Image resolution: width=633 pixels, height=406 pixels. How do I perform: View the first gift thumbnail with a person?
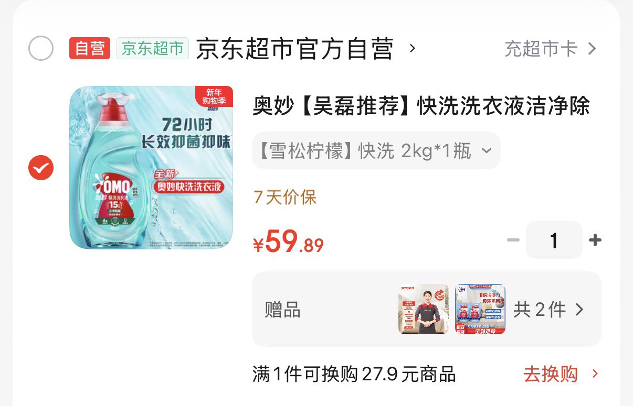(x=424, y=309)
